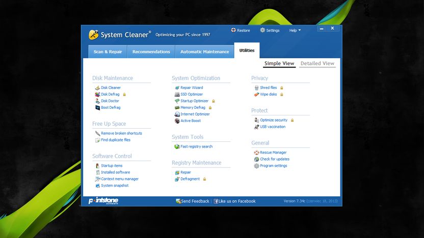Screen dimensions: 424x238
Task: Open Fast registry search link
Action: [x=197, y=146]
